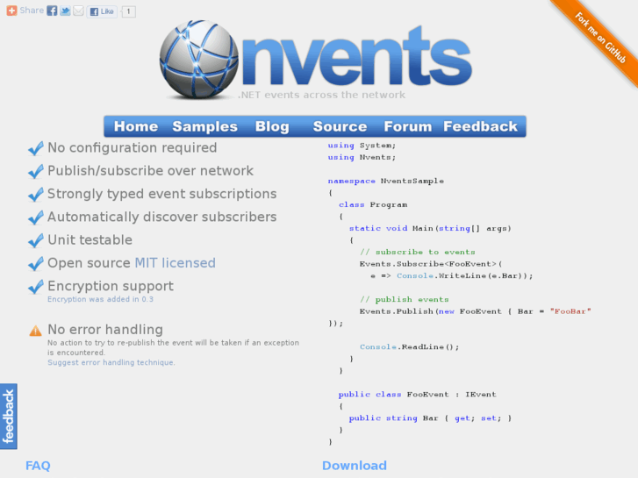This screenshot has height=478, width=638.
Task: Open the Source menu item
Action: pos(340,126)
